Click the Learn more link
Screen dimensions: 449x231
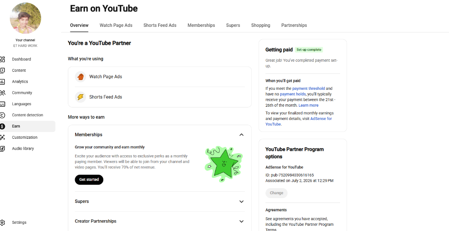[308, 105]
